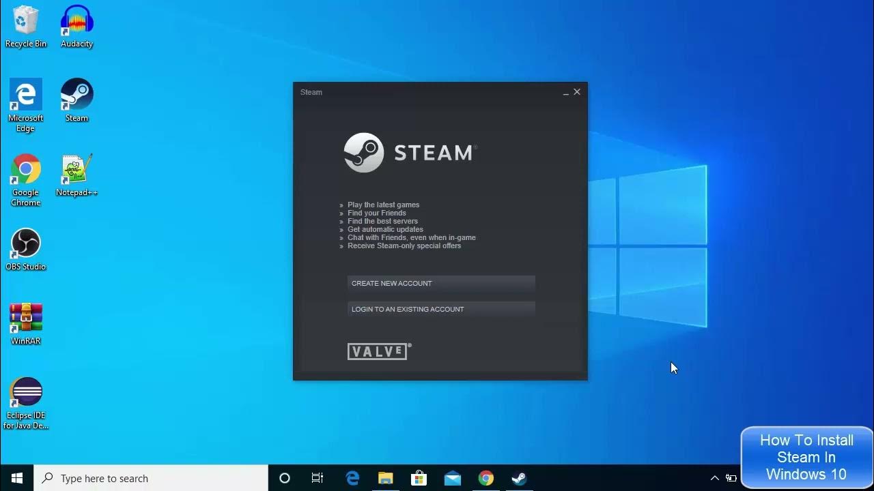Open File Explorer from the taskbar
Image resolution: width=874 pixels, height=491 pixels.
386,478
